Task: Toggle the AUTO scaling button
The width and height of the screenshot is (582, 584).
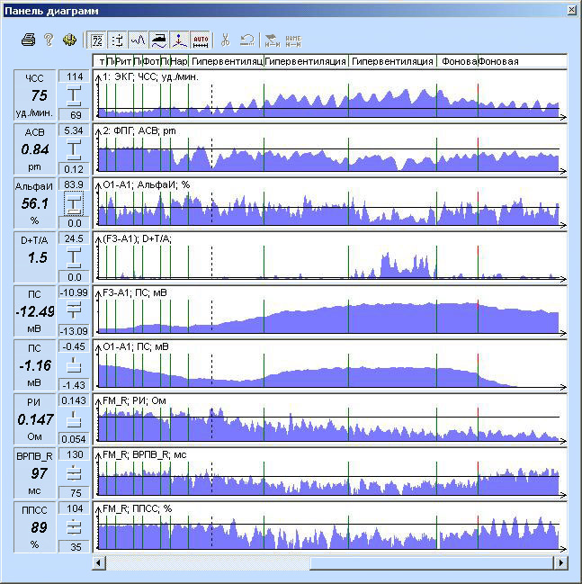Action: click(201, 40)
